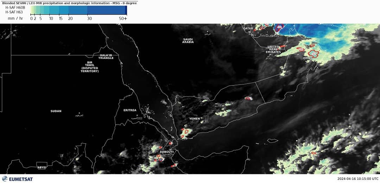
Task: Click the ABYEI region label
Action: (42, 168)
